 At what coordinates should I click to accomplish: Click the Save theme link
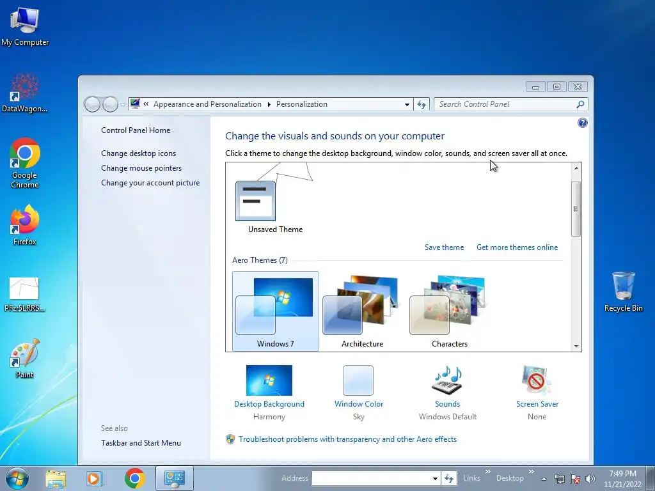[444, 247]
